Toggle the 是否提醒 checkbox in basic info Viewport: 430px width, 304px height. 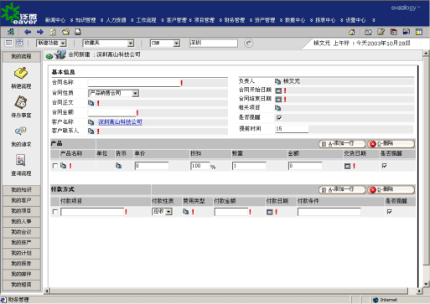(x=279, y=118)
